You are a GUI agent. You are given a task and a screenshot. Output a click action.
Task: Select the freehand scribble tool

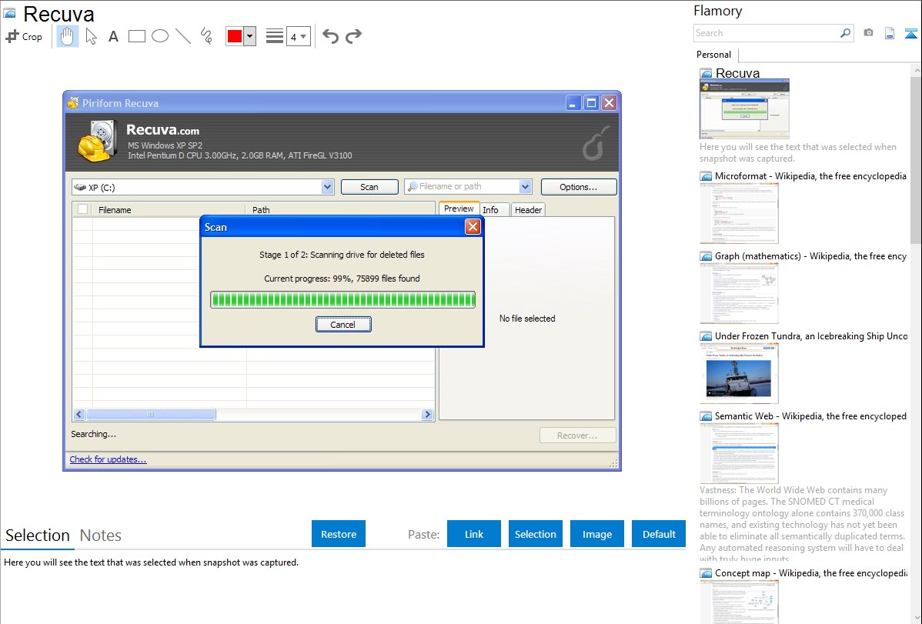pyautogui.click(x=206, y=36)
